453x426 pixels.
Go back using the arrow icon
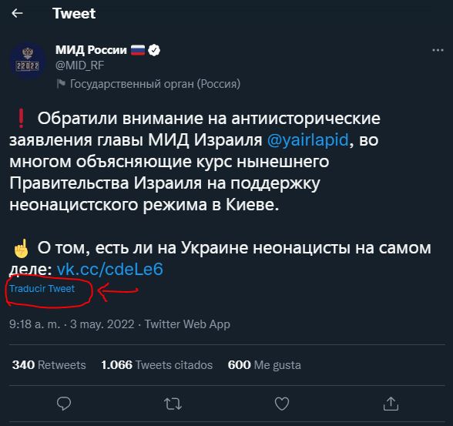click(x=17, y=13)
